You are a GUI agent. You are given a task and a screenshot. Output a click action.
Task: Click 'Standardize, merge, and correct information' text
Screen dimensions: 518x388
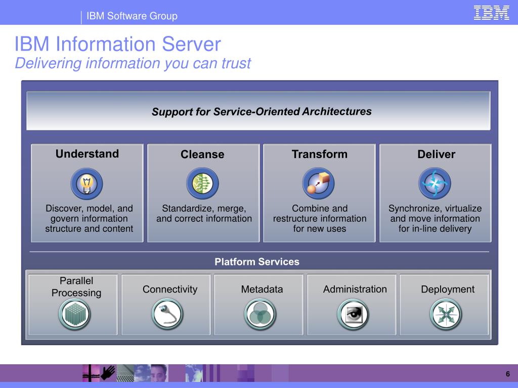(x=204, y=214)
